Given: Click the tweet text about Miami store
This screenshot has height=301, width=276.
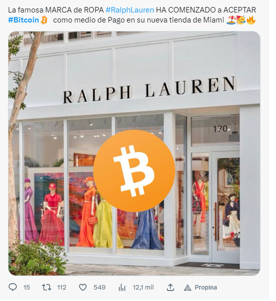Looking at the screenshot, I should pyautogui.click(x=132, y=15).
